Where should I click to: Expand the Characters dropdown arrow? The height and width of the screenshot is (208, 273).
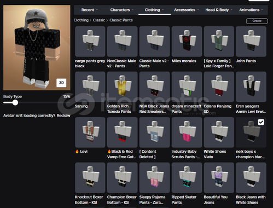click(x=132, y=10)
